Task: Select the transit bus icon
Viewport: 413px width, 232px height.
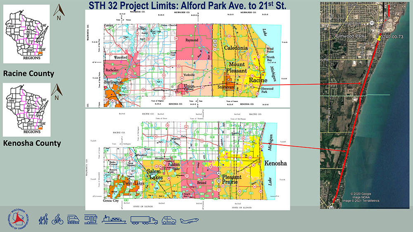Action: (91, 219)
